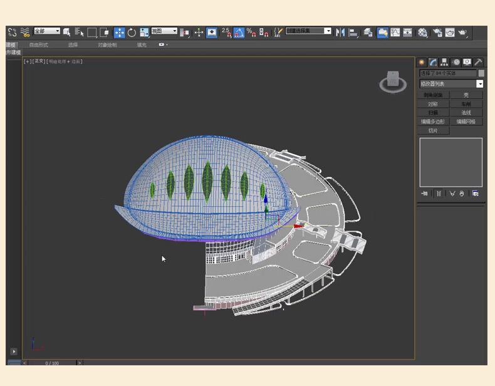Toggle the Spinner Snap button

(264, 32)
